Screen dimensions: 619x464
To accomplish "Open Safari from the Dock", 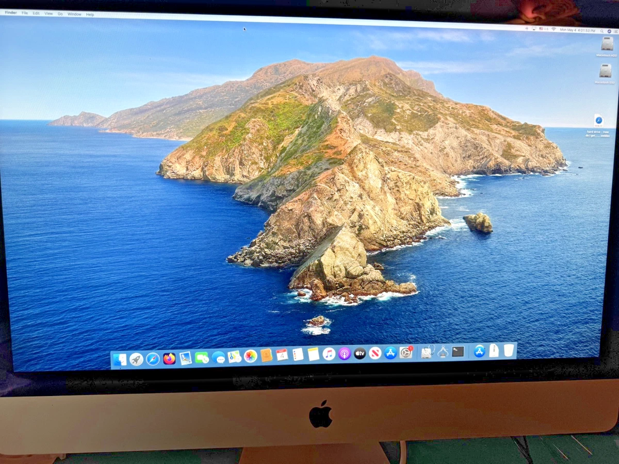I will coord(153,359).
